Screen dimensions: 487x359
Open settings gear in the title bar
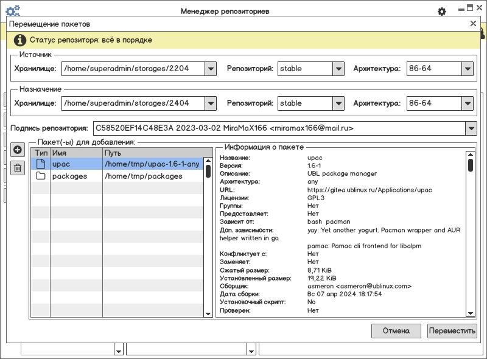click(442, 12)
